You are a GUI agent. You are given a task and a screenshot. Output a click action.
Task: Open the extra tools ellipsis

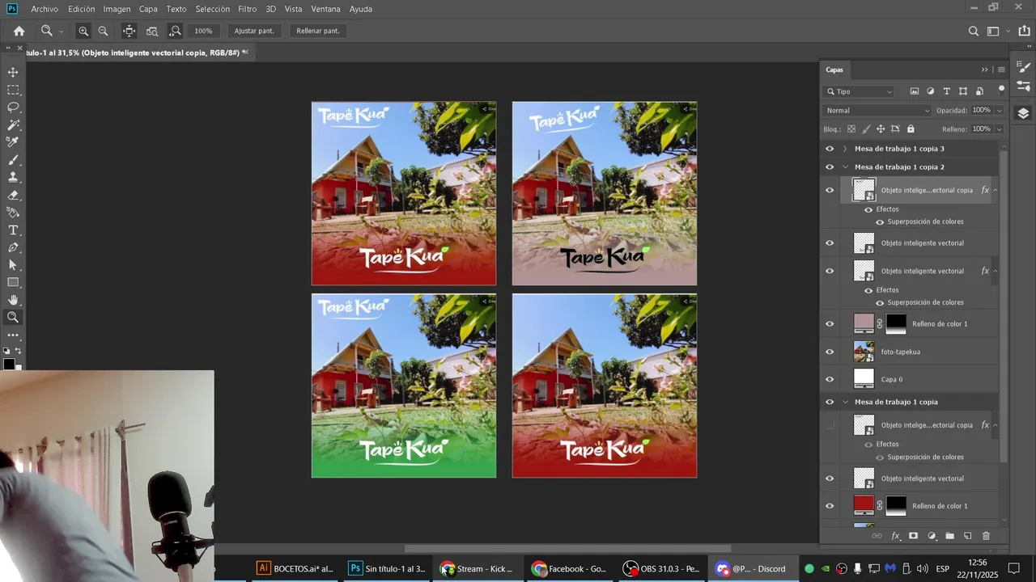(13, 335)
